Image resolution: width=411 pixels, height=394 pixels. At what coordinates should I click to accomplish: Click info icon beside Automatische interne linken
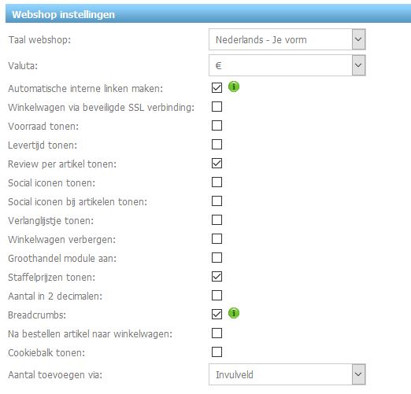click(234, 87)
